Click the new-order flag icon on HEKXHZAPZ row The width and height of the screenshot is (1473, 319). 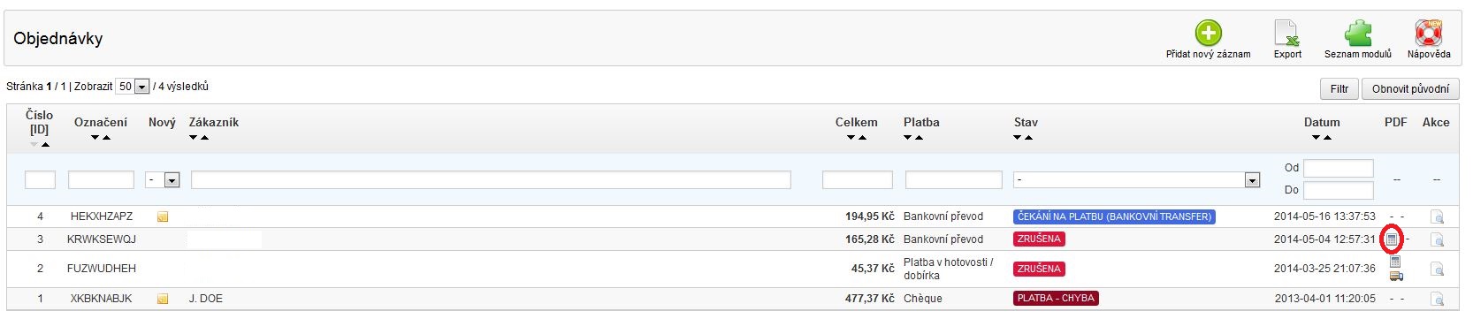tap(163, 216)
